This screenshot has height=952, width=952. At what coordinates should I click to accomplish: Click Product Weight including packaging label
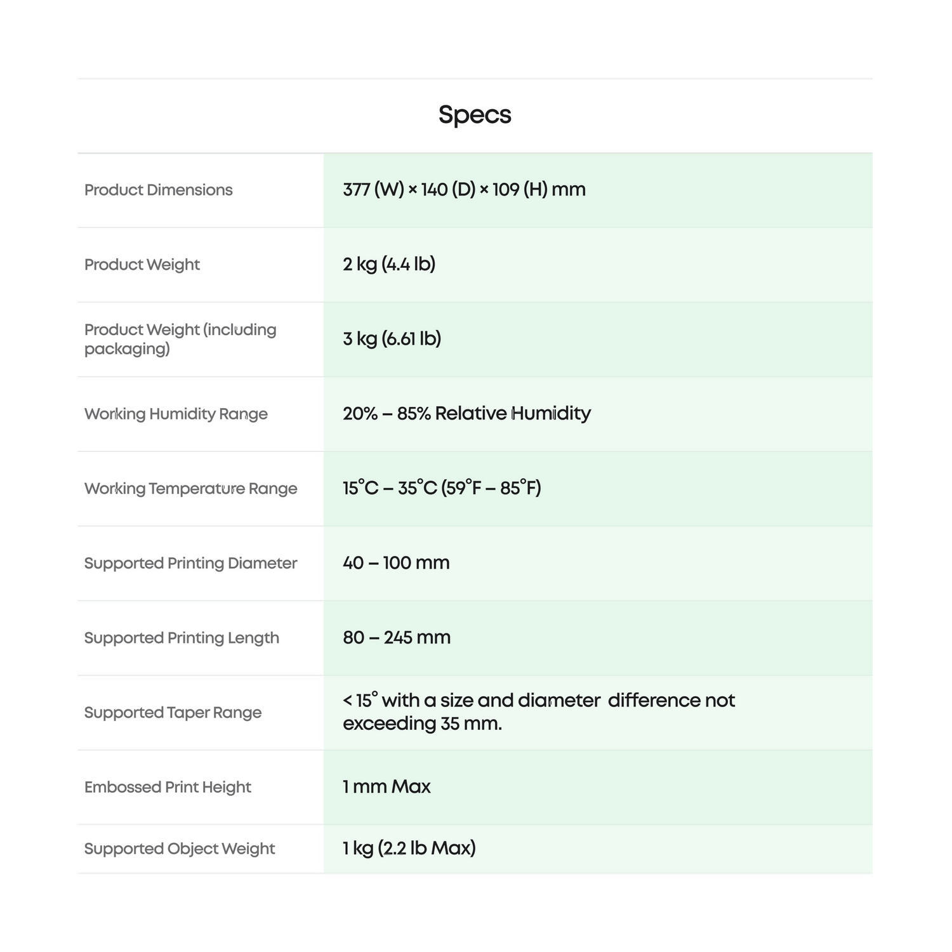click(180, 339)
